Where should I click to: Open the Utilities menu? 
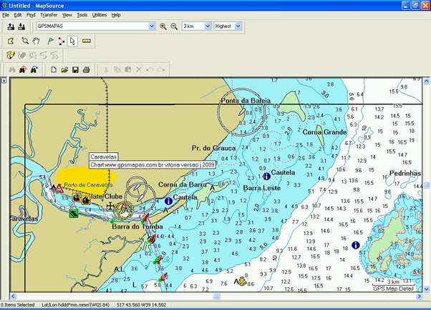click(x=100, y=14)
